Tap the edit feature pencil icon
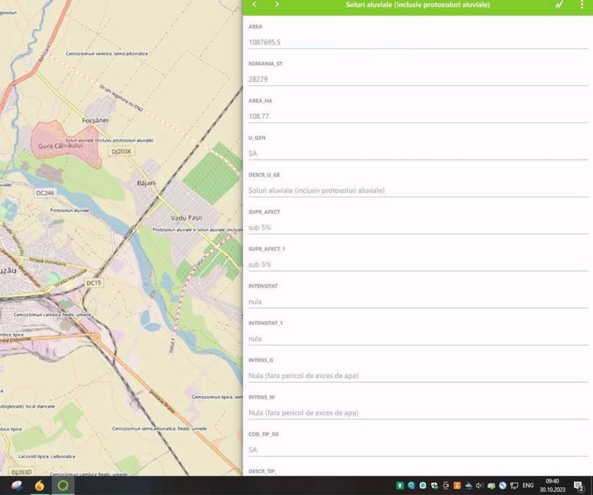The image size is (593, 495). click(x=559, y=4)
